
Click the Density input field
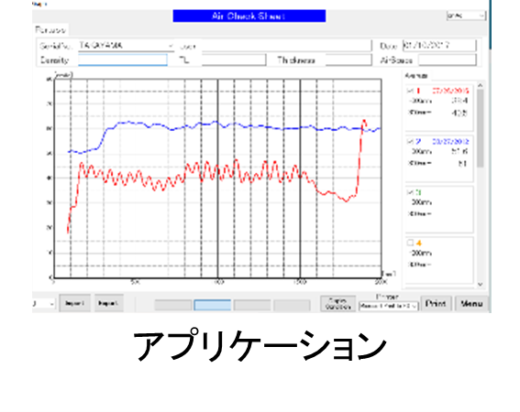123,60
